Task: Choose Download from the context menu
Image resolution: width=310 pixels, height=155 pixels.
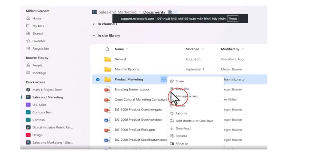Action: click(180, 128)
